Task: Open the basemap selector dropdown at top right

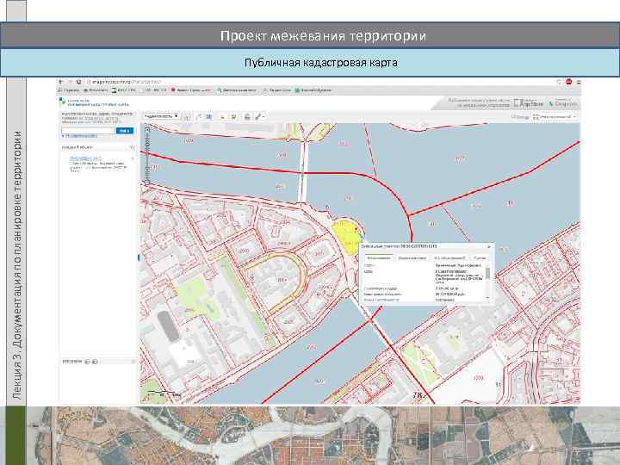Action: [x=555, y=116]
